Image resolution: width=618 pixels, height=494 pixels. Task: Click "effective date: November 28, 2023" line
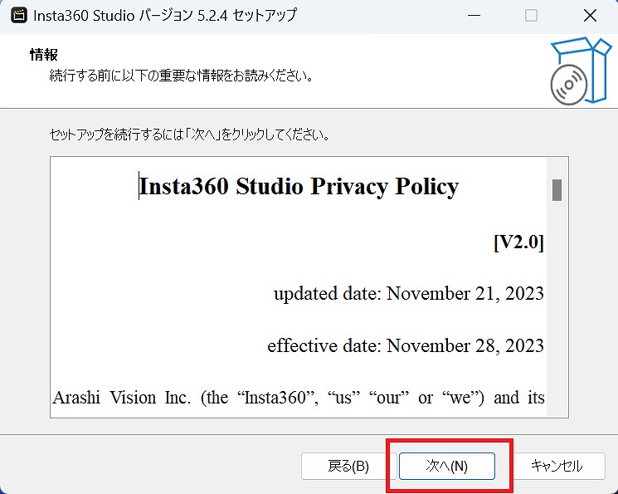[406, 345]
